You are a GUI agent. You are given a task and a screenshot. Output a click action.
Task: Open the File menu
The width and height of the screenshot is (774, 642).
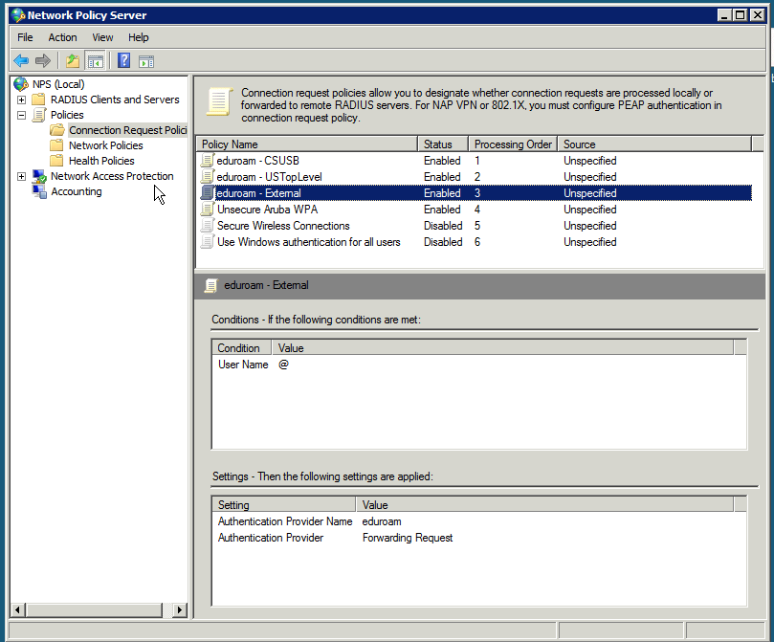pos(25,37)
